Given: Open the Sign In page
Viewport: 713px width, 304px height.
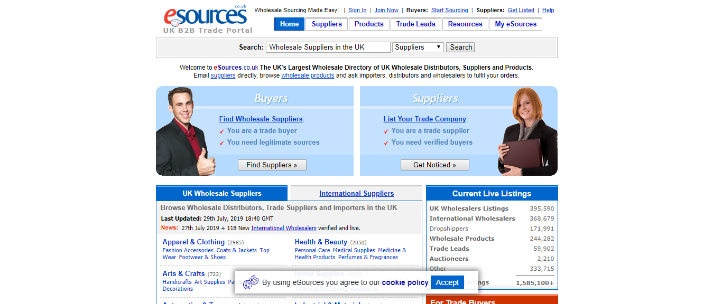Looking at the screenshot, I should click(x=357, y=10).
